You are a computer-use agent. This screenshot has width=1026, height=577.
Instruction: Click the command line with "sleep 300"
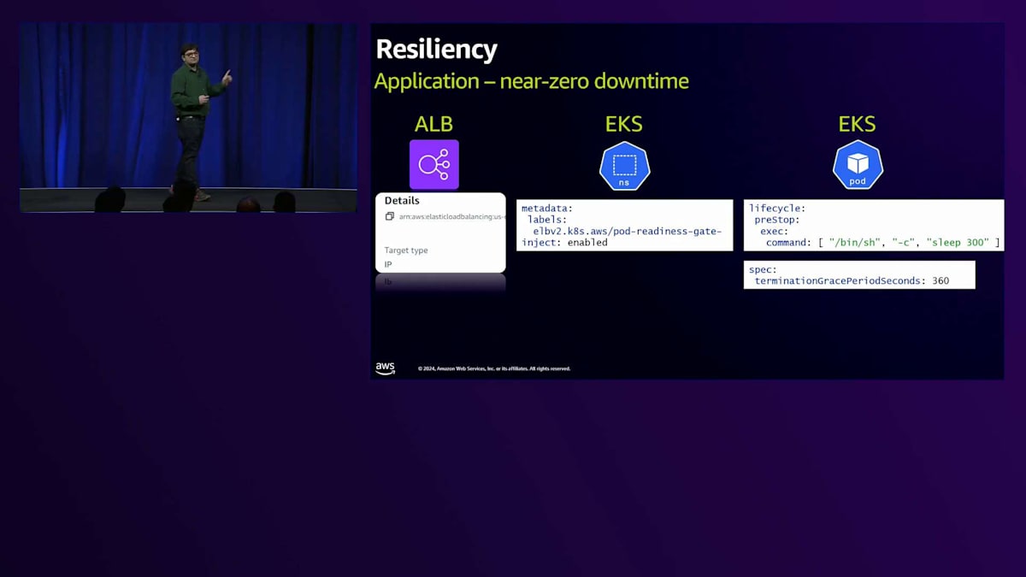point(882,243)
